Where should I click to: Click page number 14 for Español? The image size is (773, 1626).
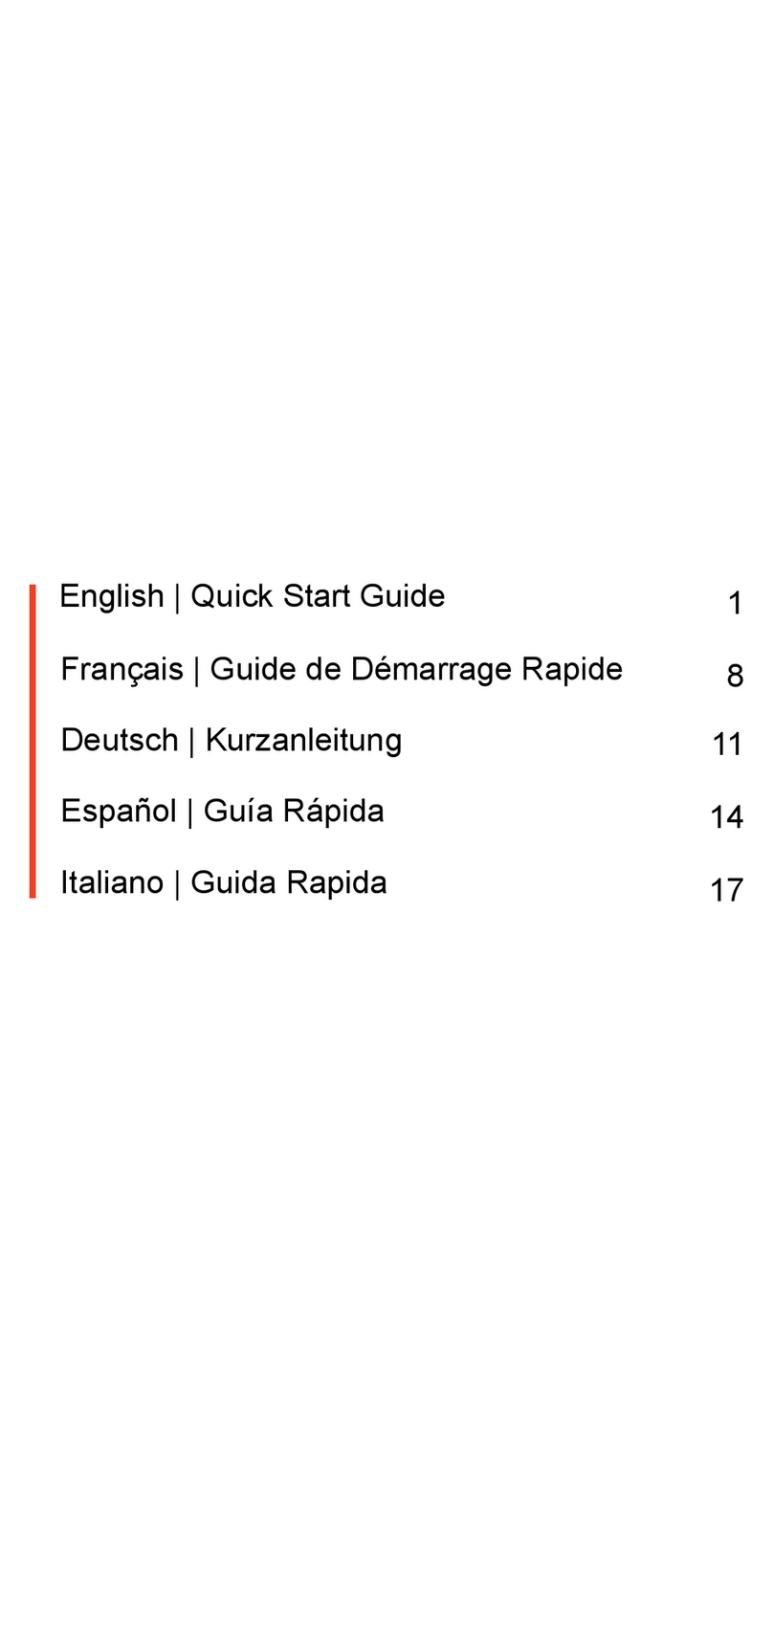point(727,817)
